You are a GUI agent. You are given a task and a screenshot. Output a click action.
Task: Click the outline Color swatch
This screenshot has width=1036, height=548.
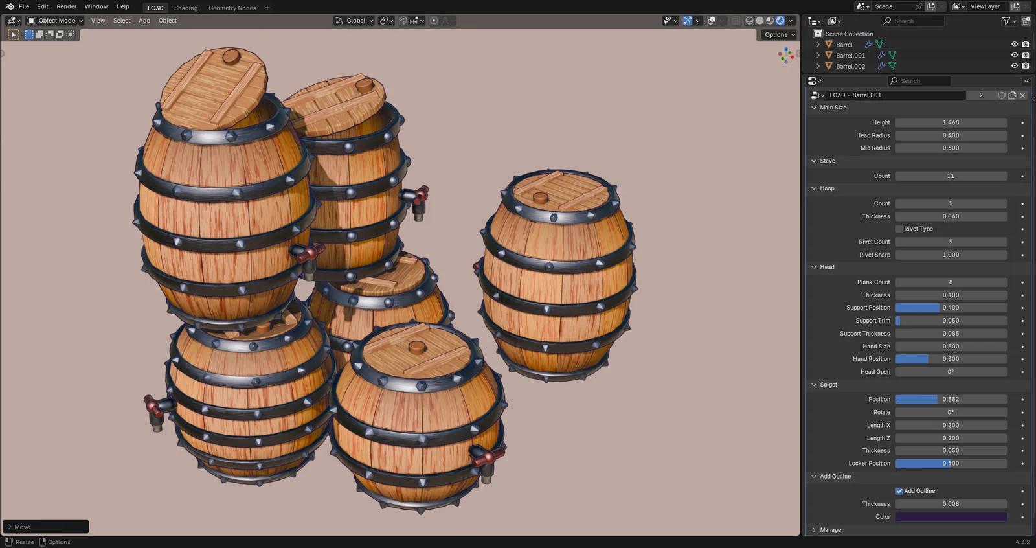[951, 517]
